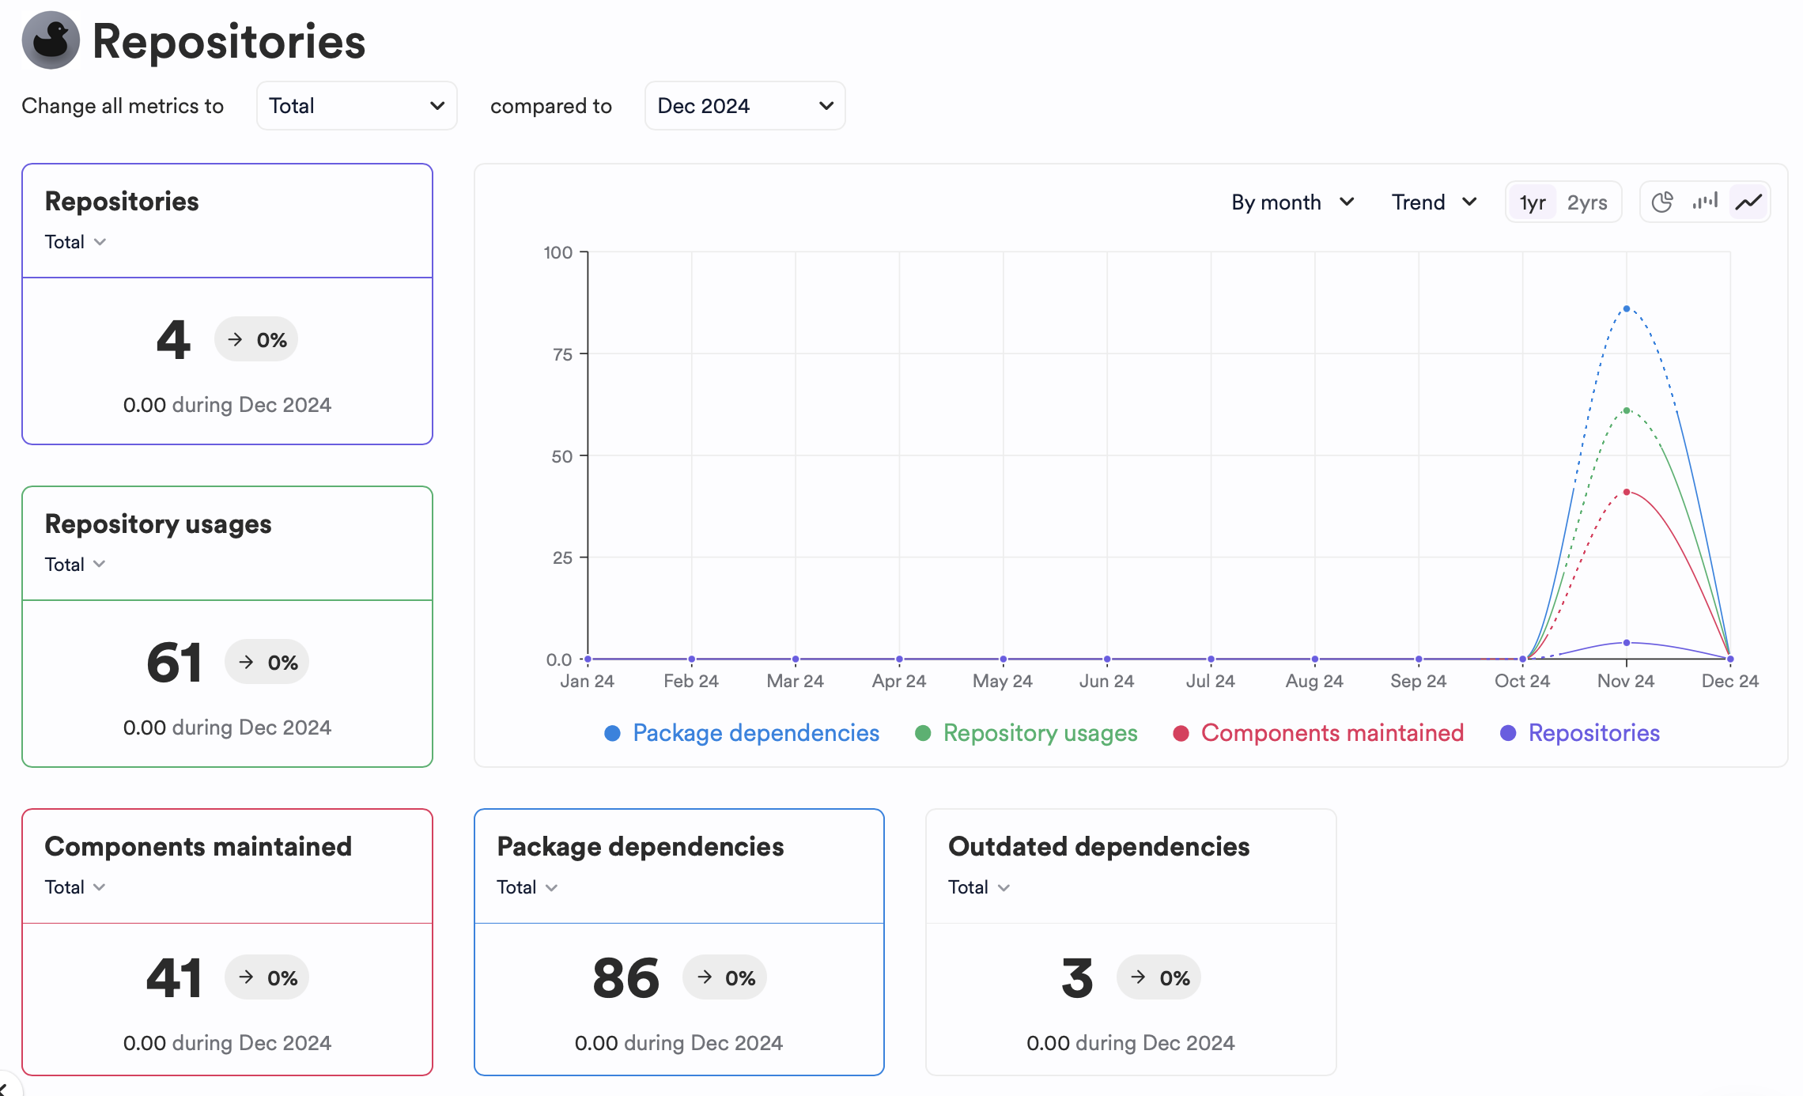Open the 'Change all metrics to' Total dropdown
Viewport: 1803px width, 1096px height.
tap(357, 106)
